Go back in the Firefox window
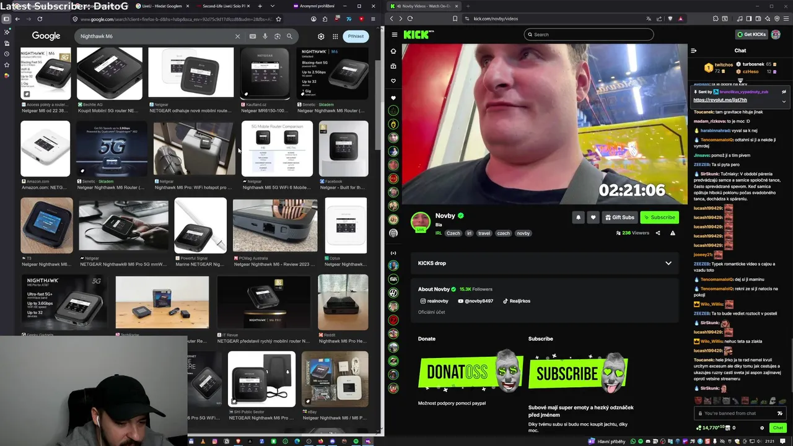Screen dimensions: 793x446 click(x=17, y=19)
